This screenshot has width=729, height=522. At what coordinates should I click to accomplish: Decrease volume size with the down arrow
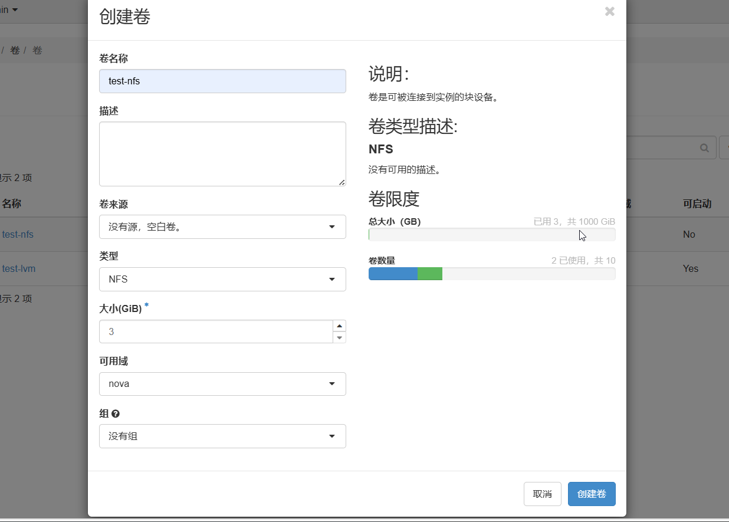(339, 337)
